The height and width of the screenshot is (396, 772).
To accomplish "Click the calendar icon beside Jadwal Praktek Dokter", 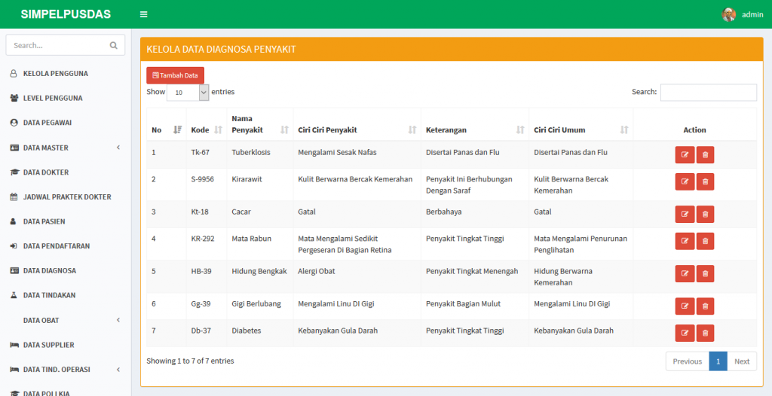I will click(14, 196).
